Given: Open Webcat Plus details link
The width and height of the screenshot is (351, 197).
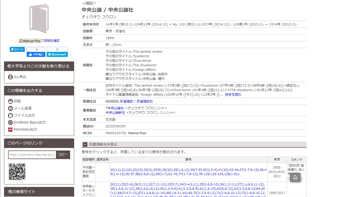Looking at the screenshot, I should [39, 41].
